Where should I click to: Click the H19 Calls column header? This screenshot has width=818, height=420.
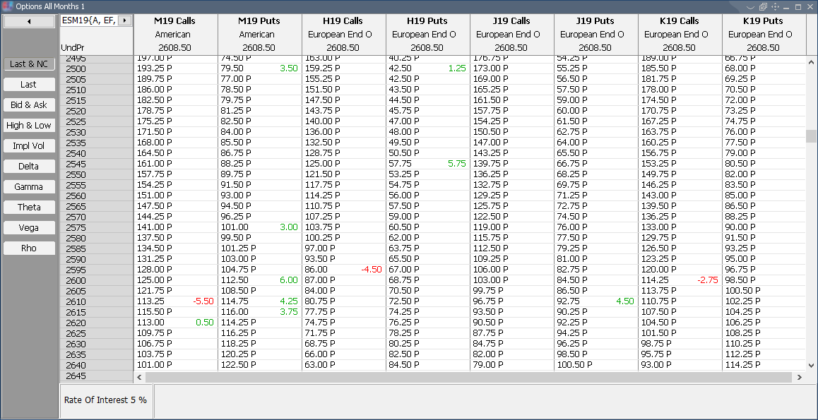pyautogui.click(x=343, y=34)
